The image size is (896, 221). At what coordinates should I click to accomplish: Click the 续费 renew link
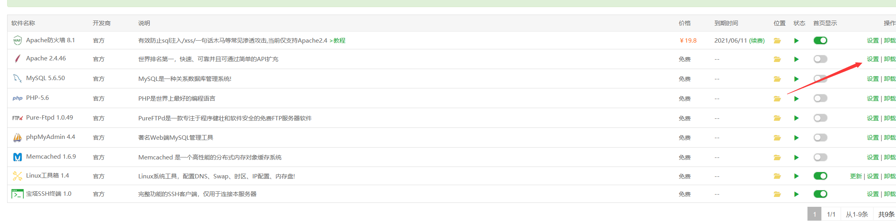coord(757,41)
